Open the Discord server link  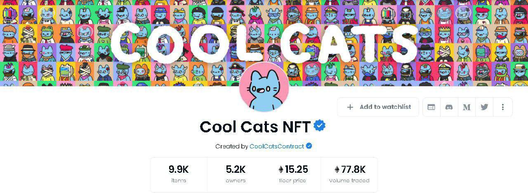[x=449, y=107]
